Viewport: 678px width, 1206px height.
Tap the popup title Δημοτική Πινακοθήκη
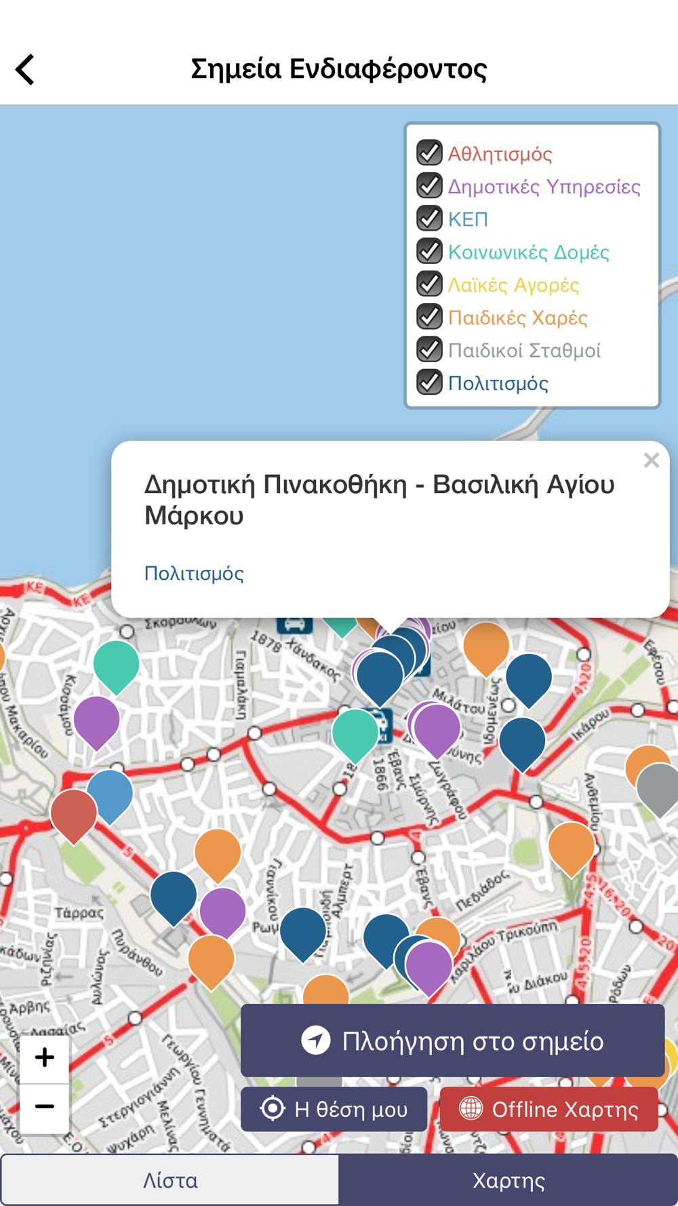380,500
